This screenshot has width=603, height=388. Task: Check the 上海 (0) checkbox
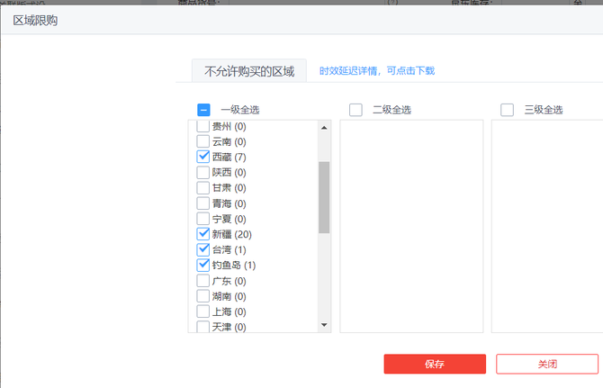coord(203,311)
